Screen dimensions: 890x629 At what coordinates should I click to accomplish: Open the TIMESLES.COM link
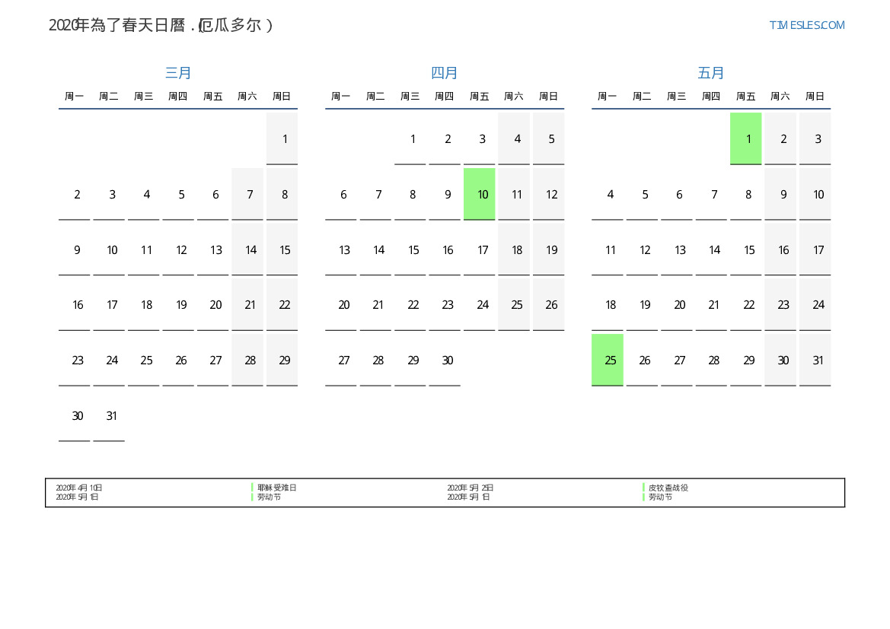point(806,25)
